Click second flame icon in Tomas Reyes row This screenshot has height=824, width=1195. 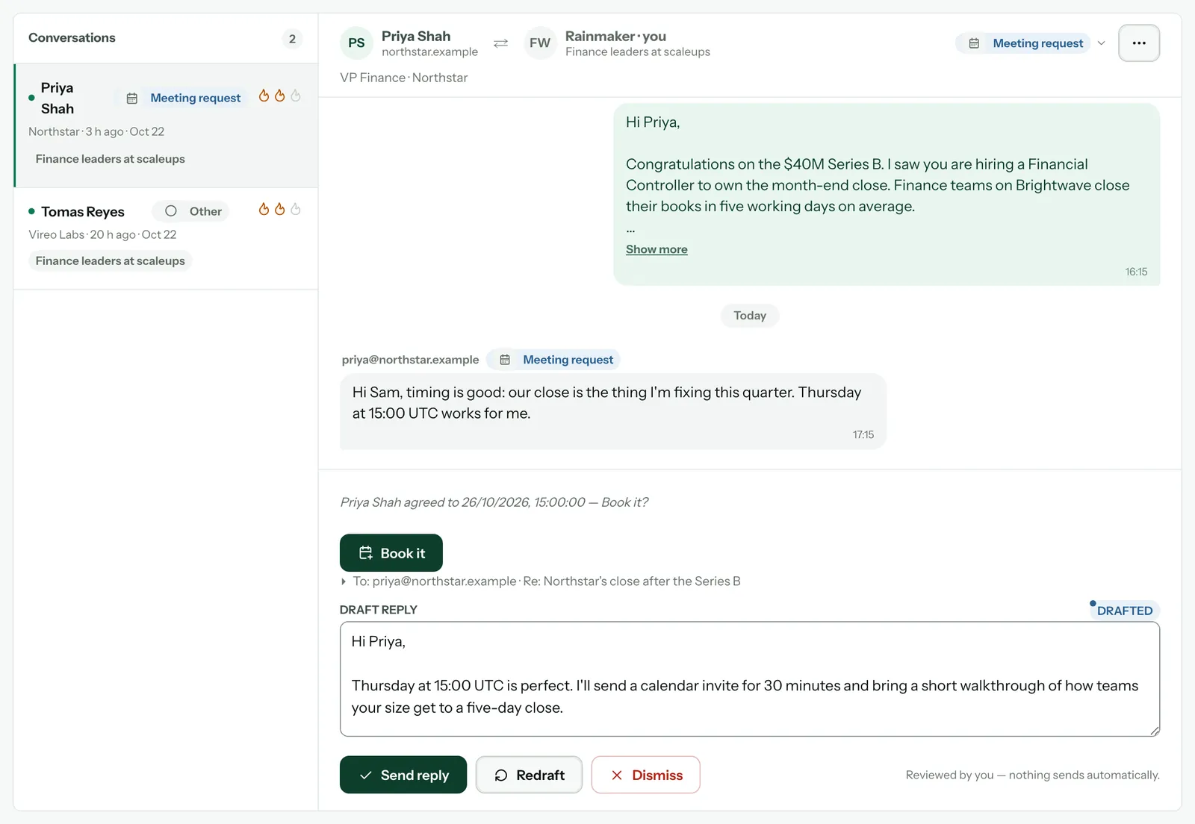click(279, 210)
